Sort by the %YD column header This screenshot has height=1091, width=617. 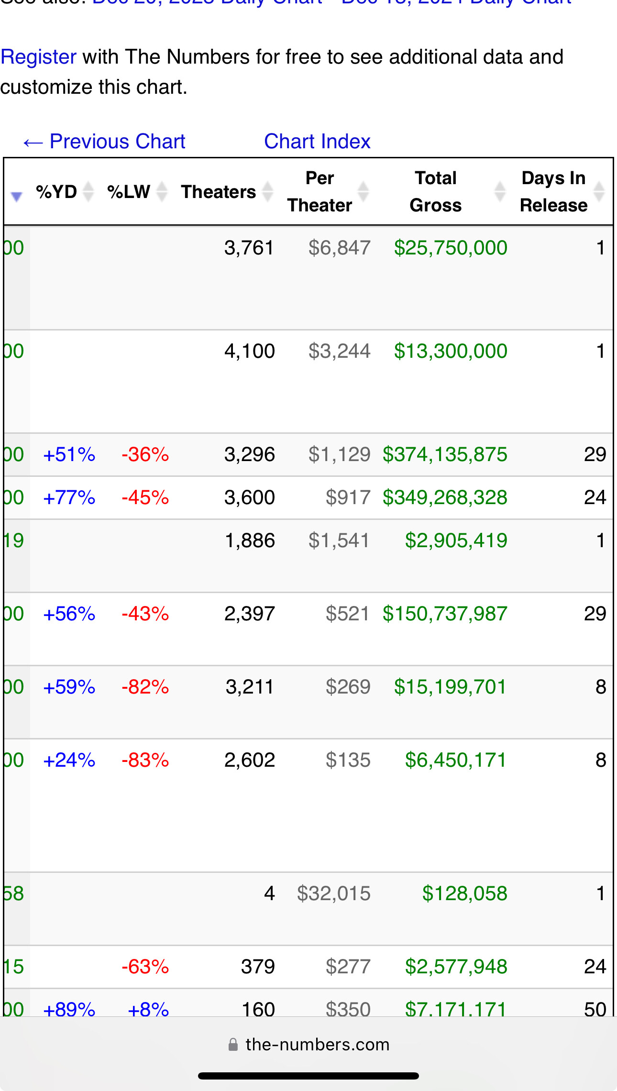[x=56, y=192]
